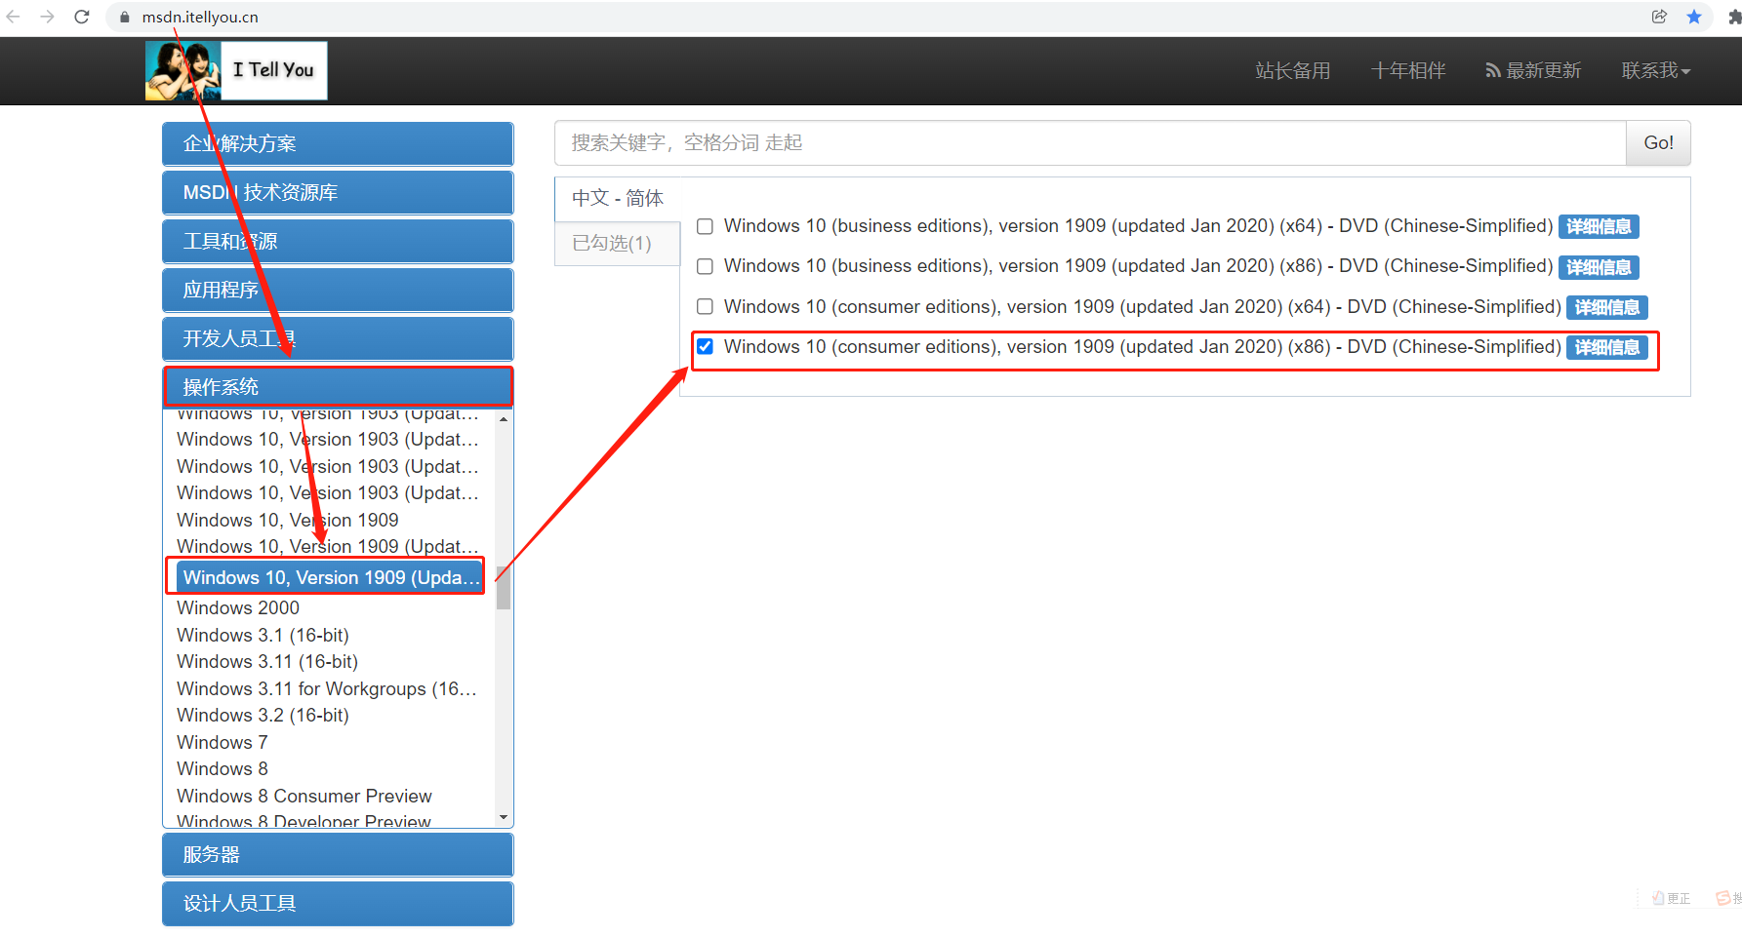
Task: Click OS list scrollbar down arrow
Action: (504, 817)
